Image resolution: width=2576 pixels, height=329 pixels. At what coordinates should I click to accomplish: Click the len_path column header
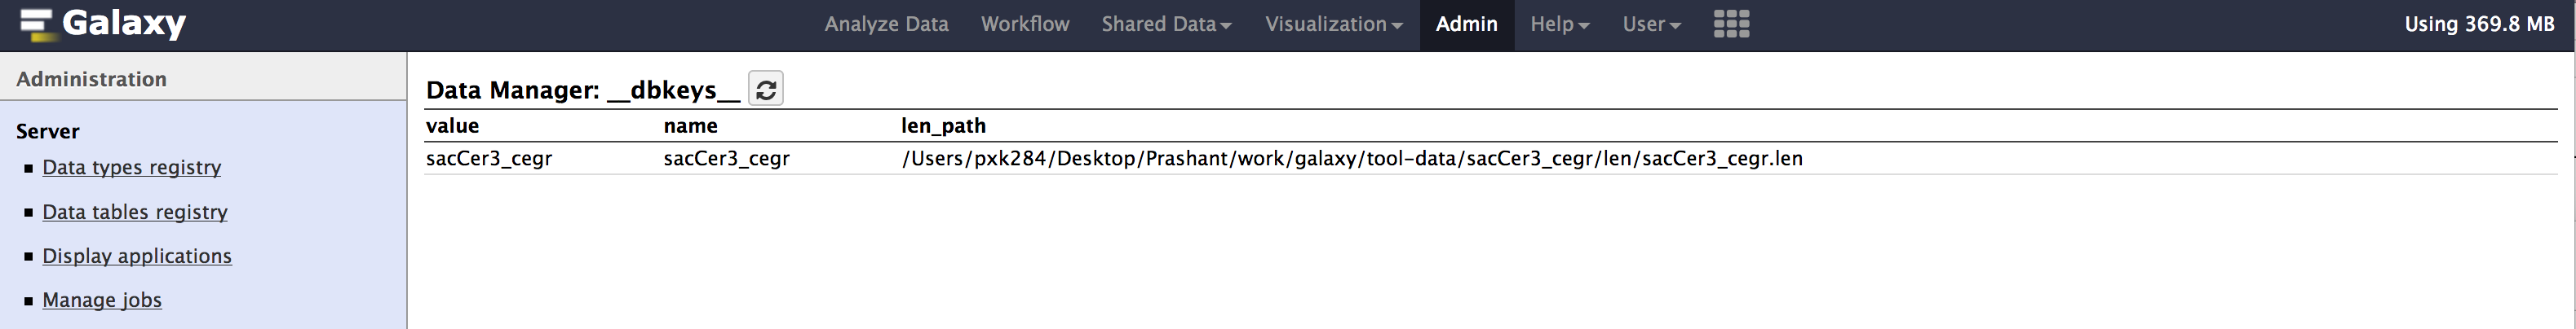pos(943,125)
